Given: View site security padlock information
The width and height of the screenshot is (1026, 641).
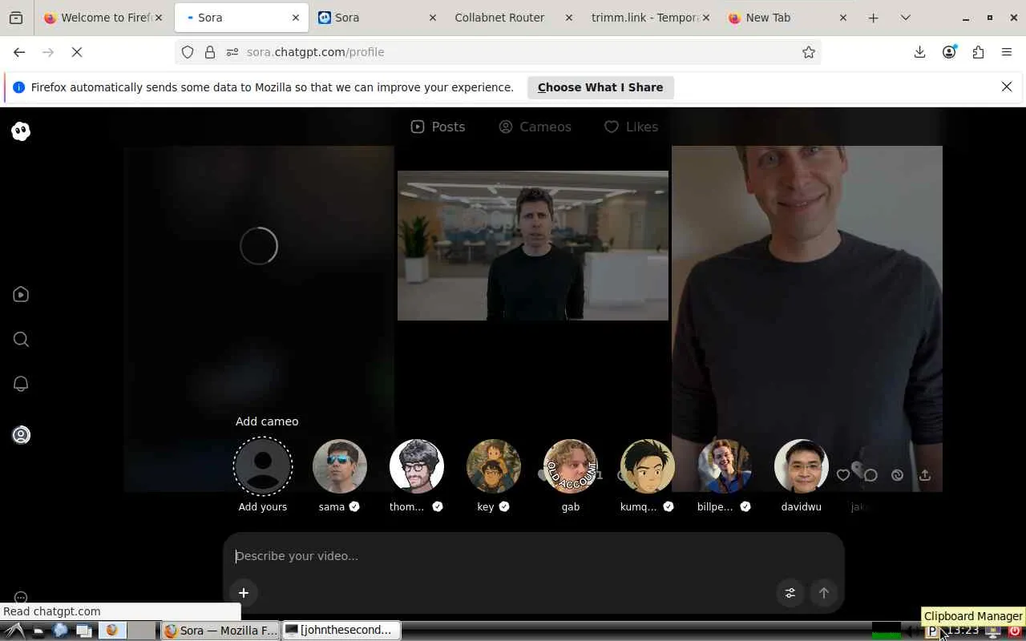Looking at the screenshot, I should coord(210,52).
